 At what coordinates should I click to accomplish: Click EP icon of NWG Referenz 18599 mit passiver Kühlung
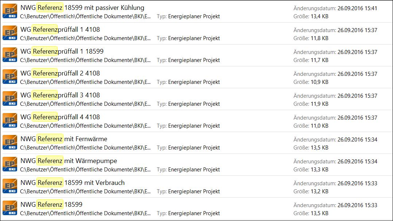(x=10, y=11)
